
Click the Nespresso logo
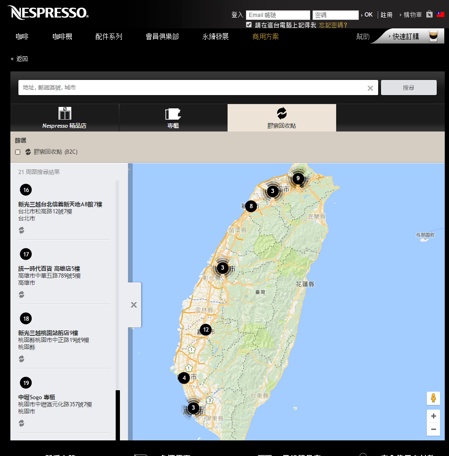tap(49, 13)
